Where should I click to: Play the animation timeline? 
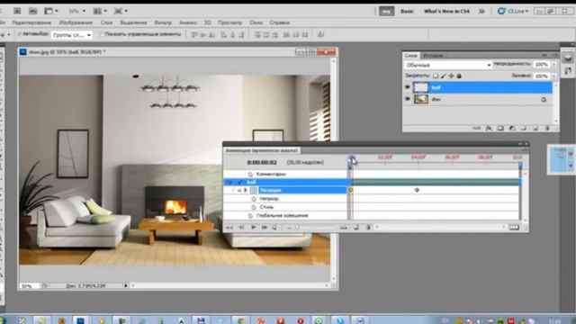[253, 228]
